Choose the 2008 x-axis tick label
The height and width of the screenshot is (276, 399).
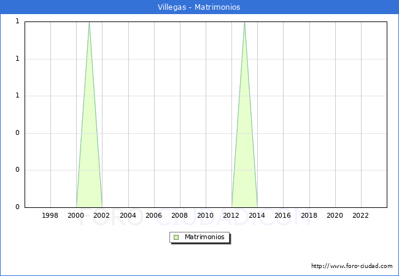179,215
